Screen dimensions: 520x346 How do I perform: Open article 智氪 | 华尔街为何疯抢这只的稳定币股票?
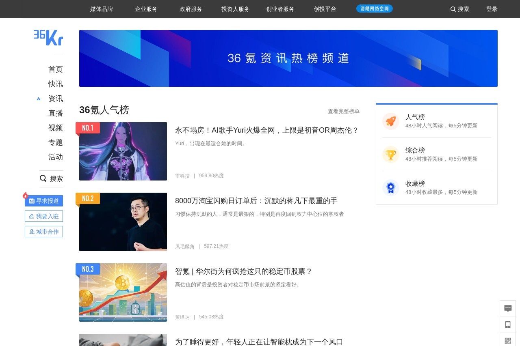(243, 271)
